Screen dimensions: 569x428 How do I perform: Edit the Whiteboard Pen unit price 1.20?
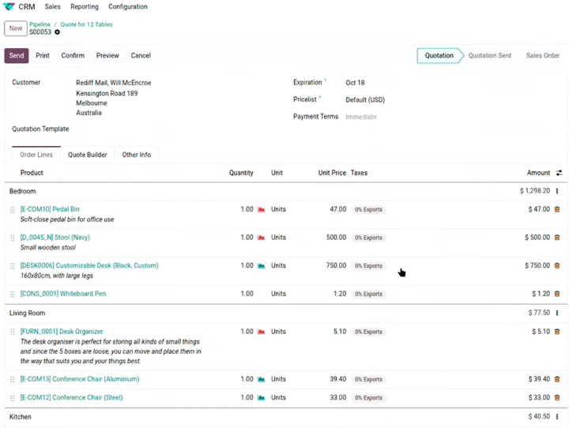click(x=340, y=294)
